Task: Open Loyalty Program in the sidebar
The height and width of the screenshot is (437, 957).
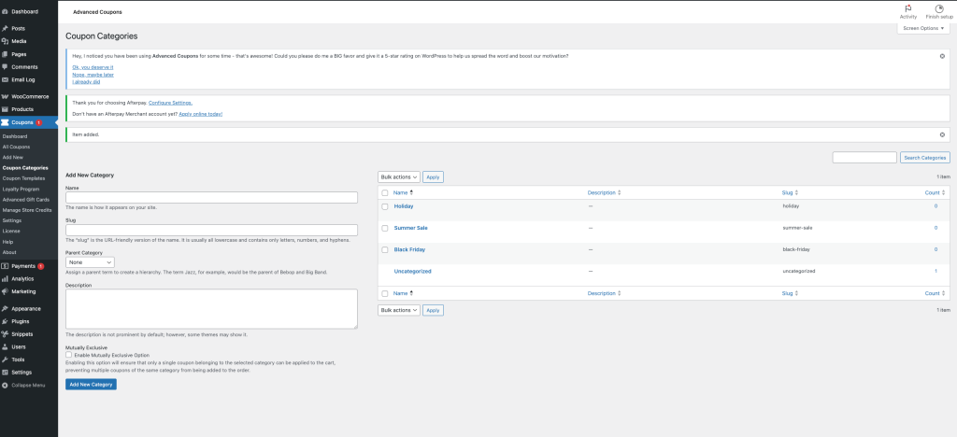Action: (21, 189)
